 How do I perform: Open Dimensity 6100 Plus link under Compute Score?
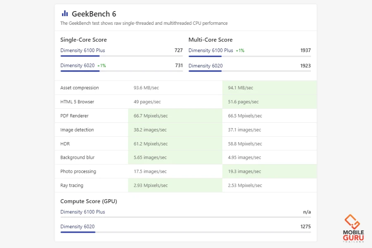coord(83,212)
